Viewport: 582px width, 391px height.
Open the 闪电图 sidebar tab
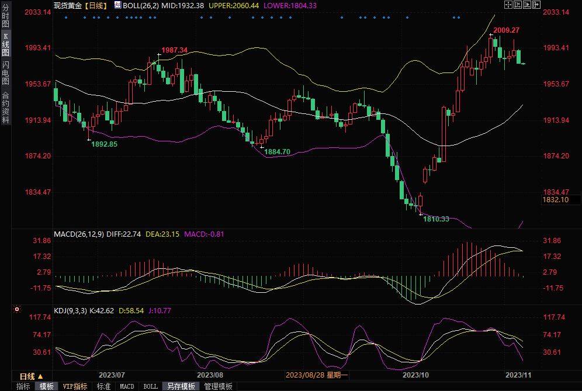(x=5, y=72)
